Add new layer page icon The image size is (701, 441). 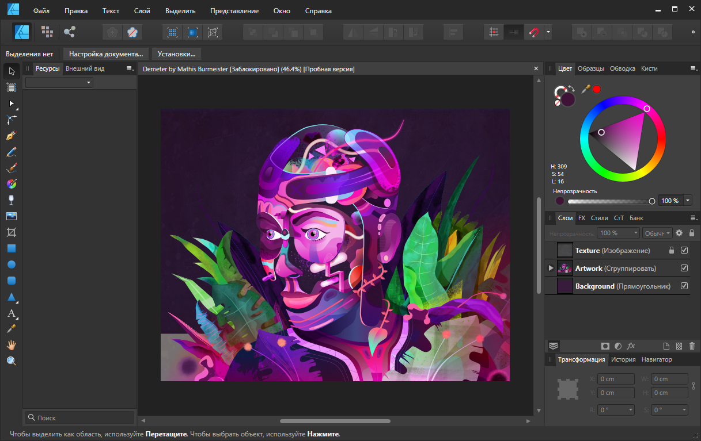666,346
